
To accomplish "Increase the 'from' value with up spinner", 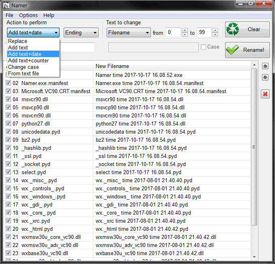I will [x=185, y=30].
